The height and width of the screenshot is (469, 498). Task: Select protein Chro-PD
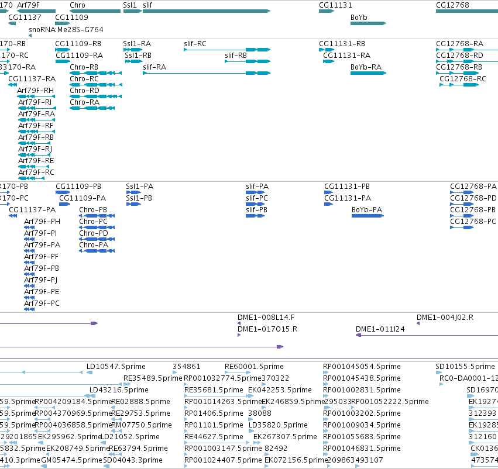coord(94,233)
